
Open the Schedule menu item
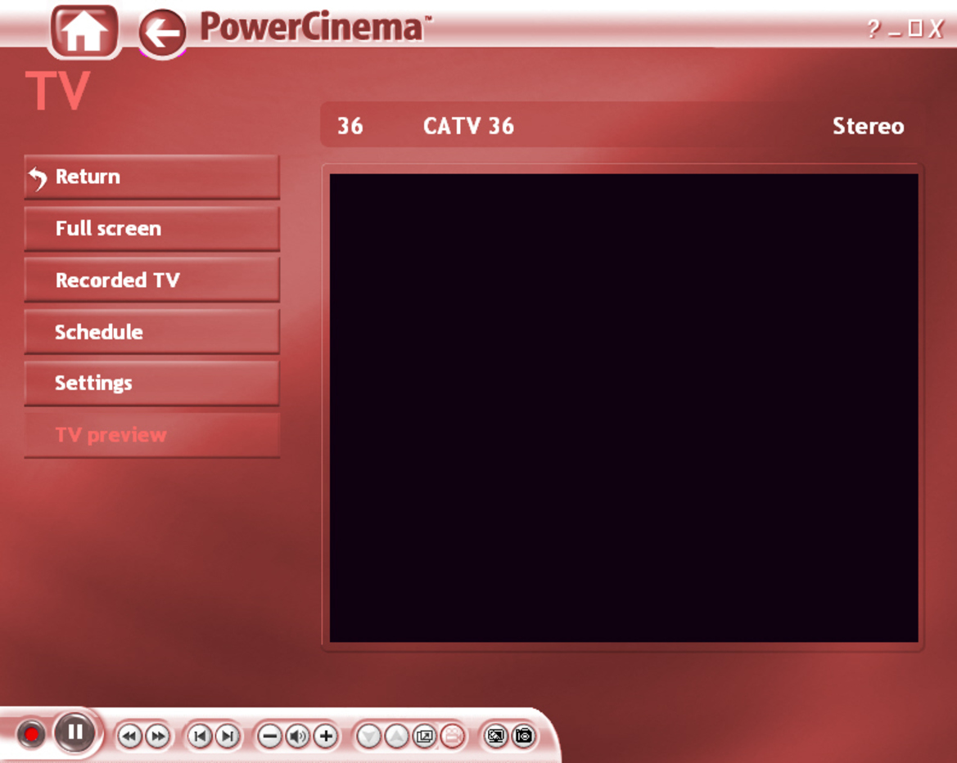[152, 332]
